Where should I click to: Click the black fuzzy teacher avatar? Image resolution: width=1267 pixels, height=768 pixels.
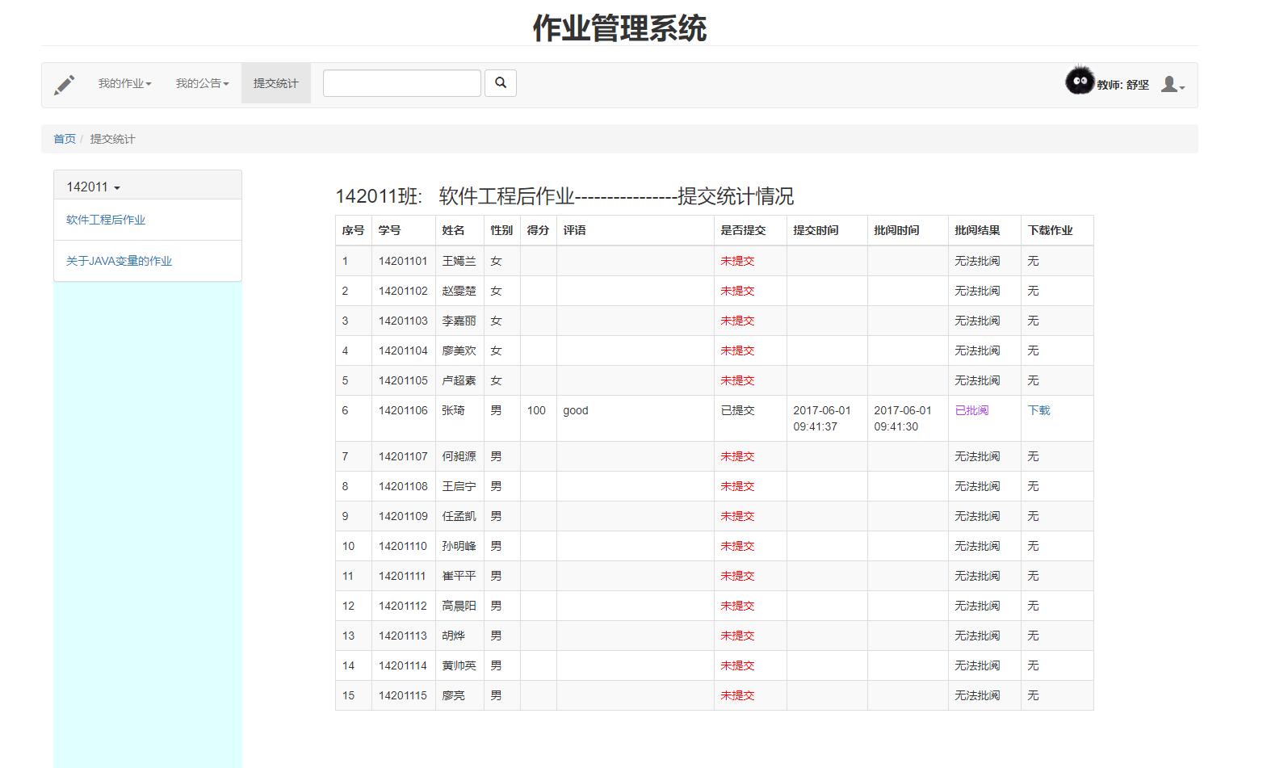click(1079, 82)
